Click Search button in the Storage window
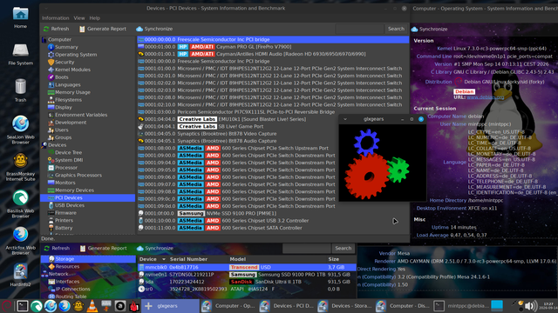The height and width of the screenshot is (313, 558). click(343, 249)
